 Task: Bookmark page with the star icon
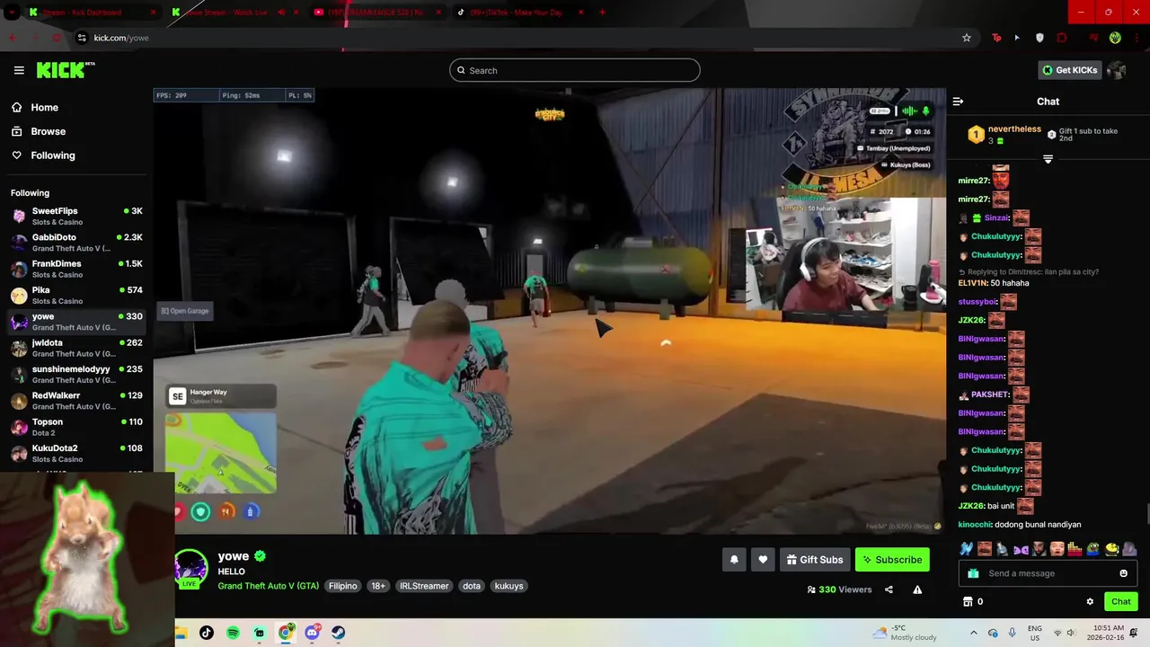pos(967,38)
